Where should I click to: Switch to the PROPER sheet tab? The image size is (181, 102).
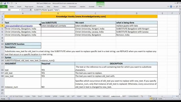pos(48,96)
